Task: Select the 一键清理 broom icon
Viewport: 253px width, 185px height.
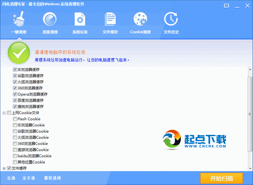Action: 19,19
